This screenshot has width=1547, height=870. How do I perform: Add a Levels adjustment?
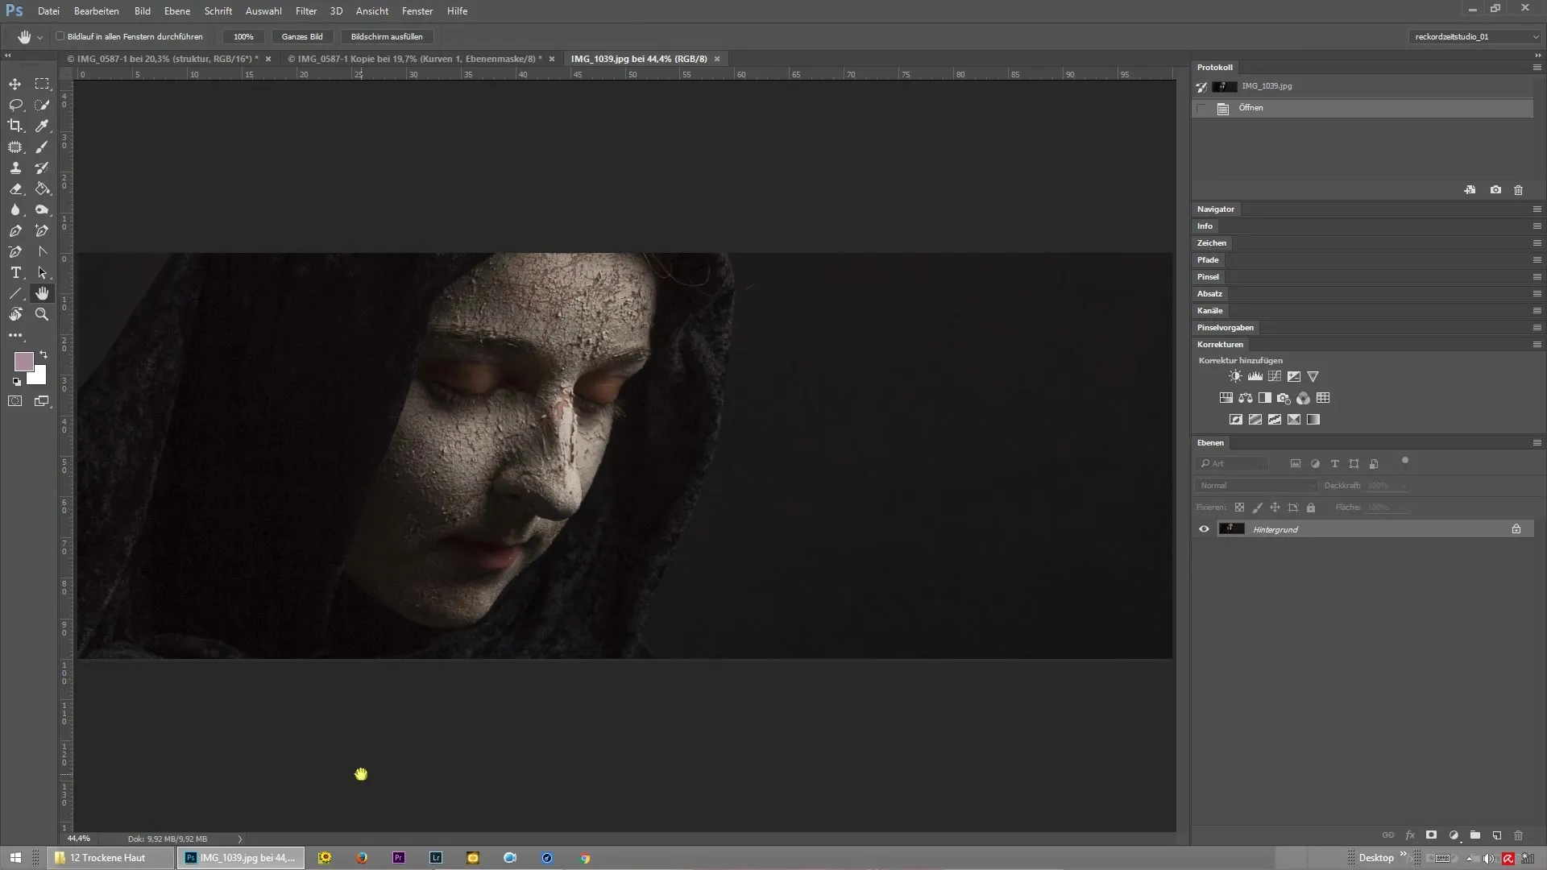click(1255, 376)
